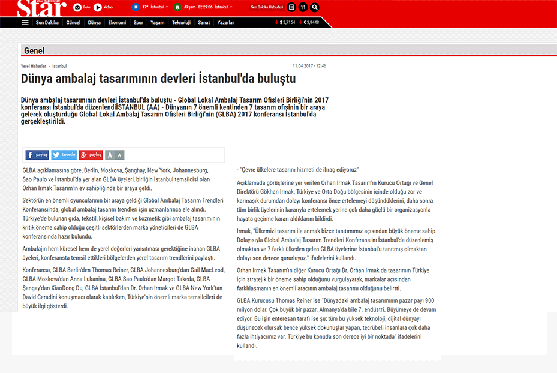Click the Video label in header
The image size is (557, 373).
click(108, 7)
